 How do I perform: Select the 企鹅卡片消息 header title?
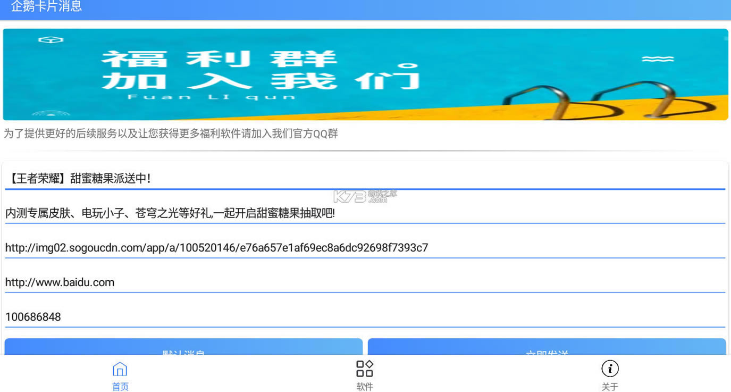[x=46, y=6]
